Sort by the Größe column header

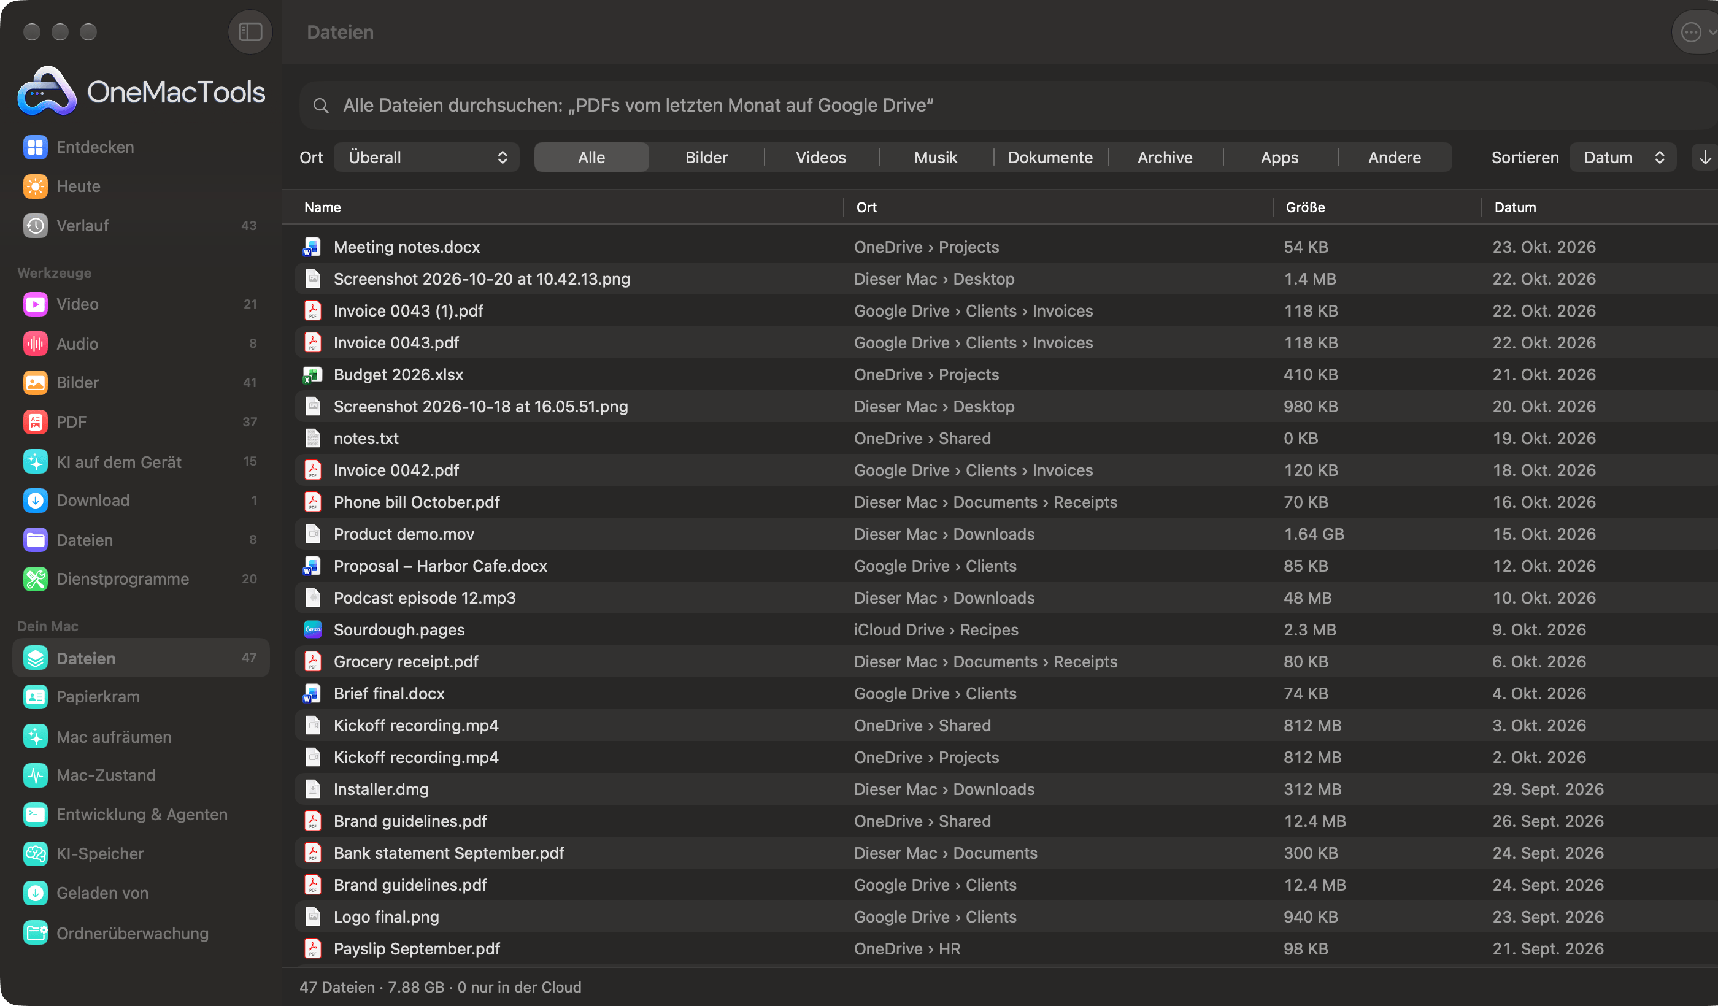tap(1305, 207)
